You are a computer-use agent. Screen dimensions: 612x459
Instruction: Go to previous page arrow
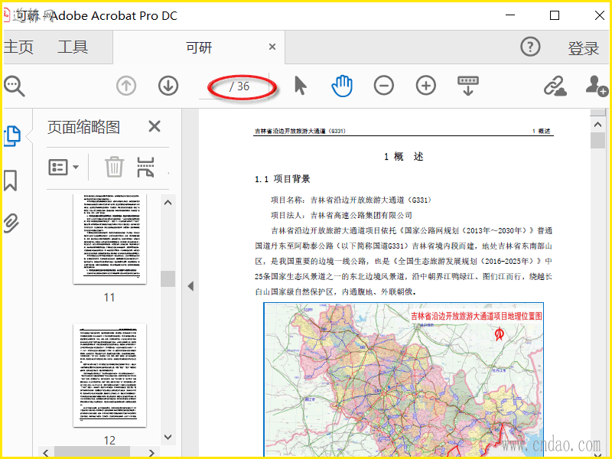[126, 86]
